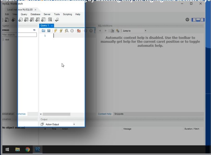Click Open script folder icon in Query 1
This screenshot has width=211, height=155.
point(43,31)
